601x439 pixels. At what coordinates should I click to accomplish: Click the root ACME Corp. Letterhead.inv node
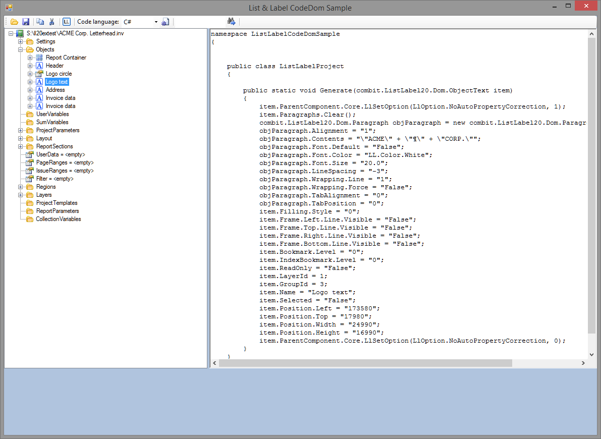75,33
